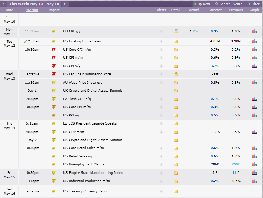Enable alert bell for US Existing Home Sales
The image size is (263, 198).
161,41
